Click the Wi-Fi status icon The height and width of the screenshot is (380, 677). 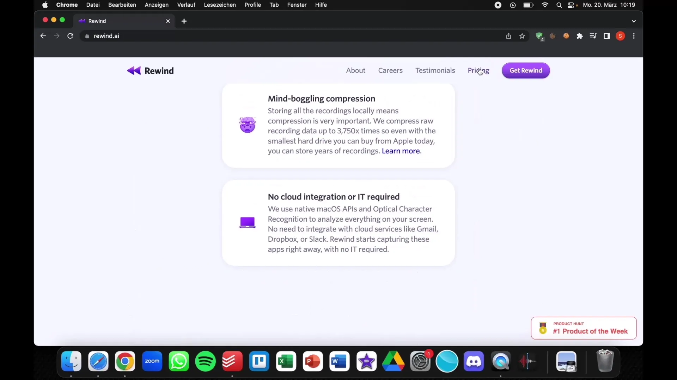pyautogui.click(x=545, y=5)
